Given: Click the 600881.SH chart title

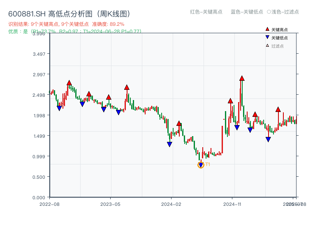Looking at the screenshot, I should pos(69,14).
